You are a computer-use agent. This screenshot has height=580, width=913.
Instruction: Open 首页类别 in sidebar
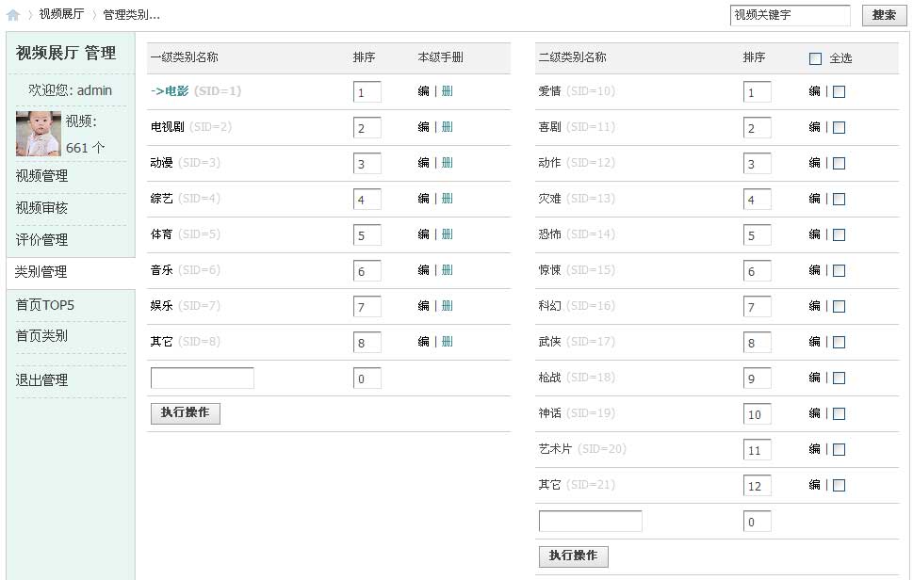coord(41,336)
